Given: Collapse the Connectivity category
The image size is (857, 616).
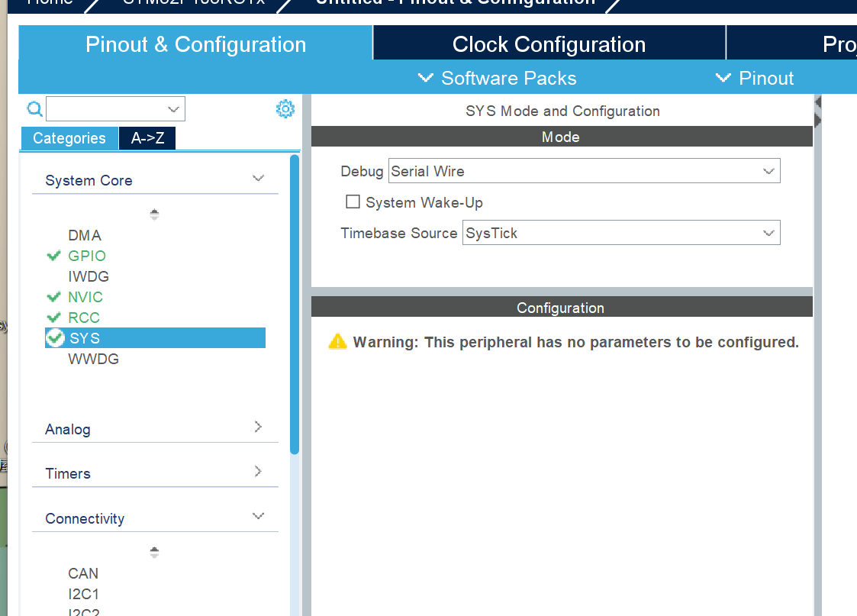Looking at the screenshot, I should point(155,517).
